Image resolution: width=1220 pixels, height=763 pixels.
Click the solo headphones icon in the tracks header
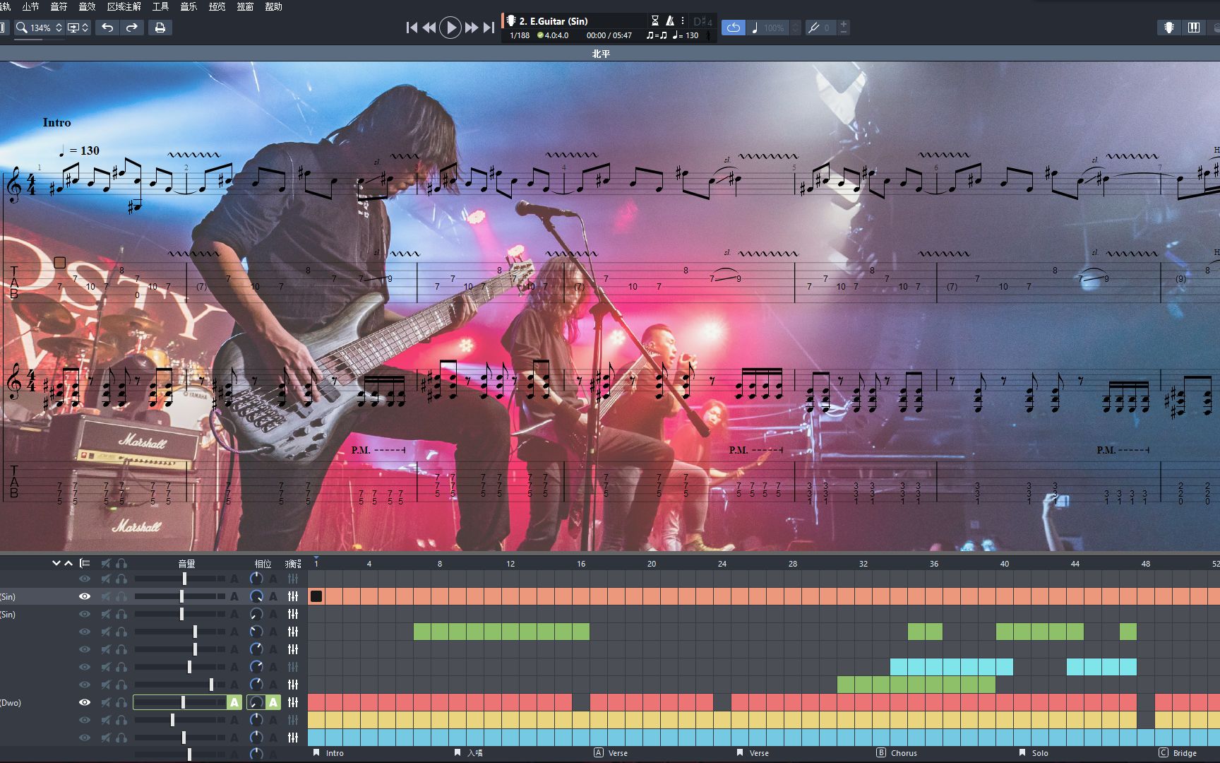[121, 563]
